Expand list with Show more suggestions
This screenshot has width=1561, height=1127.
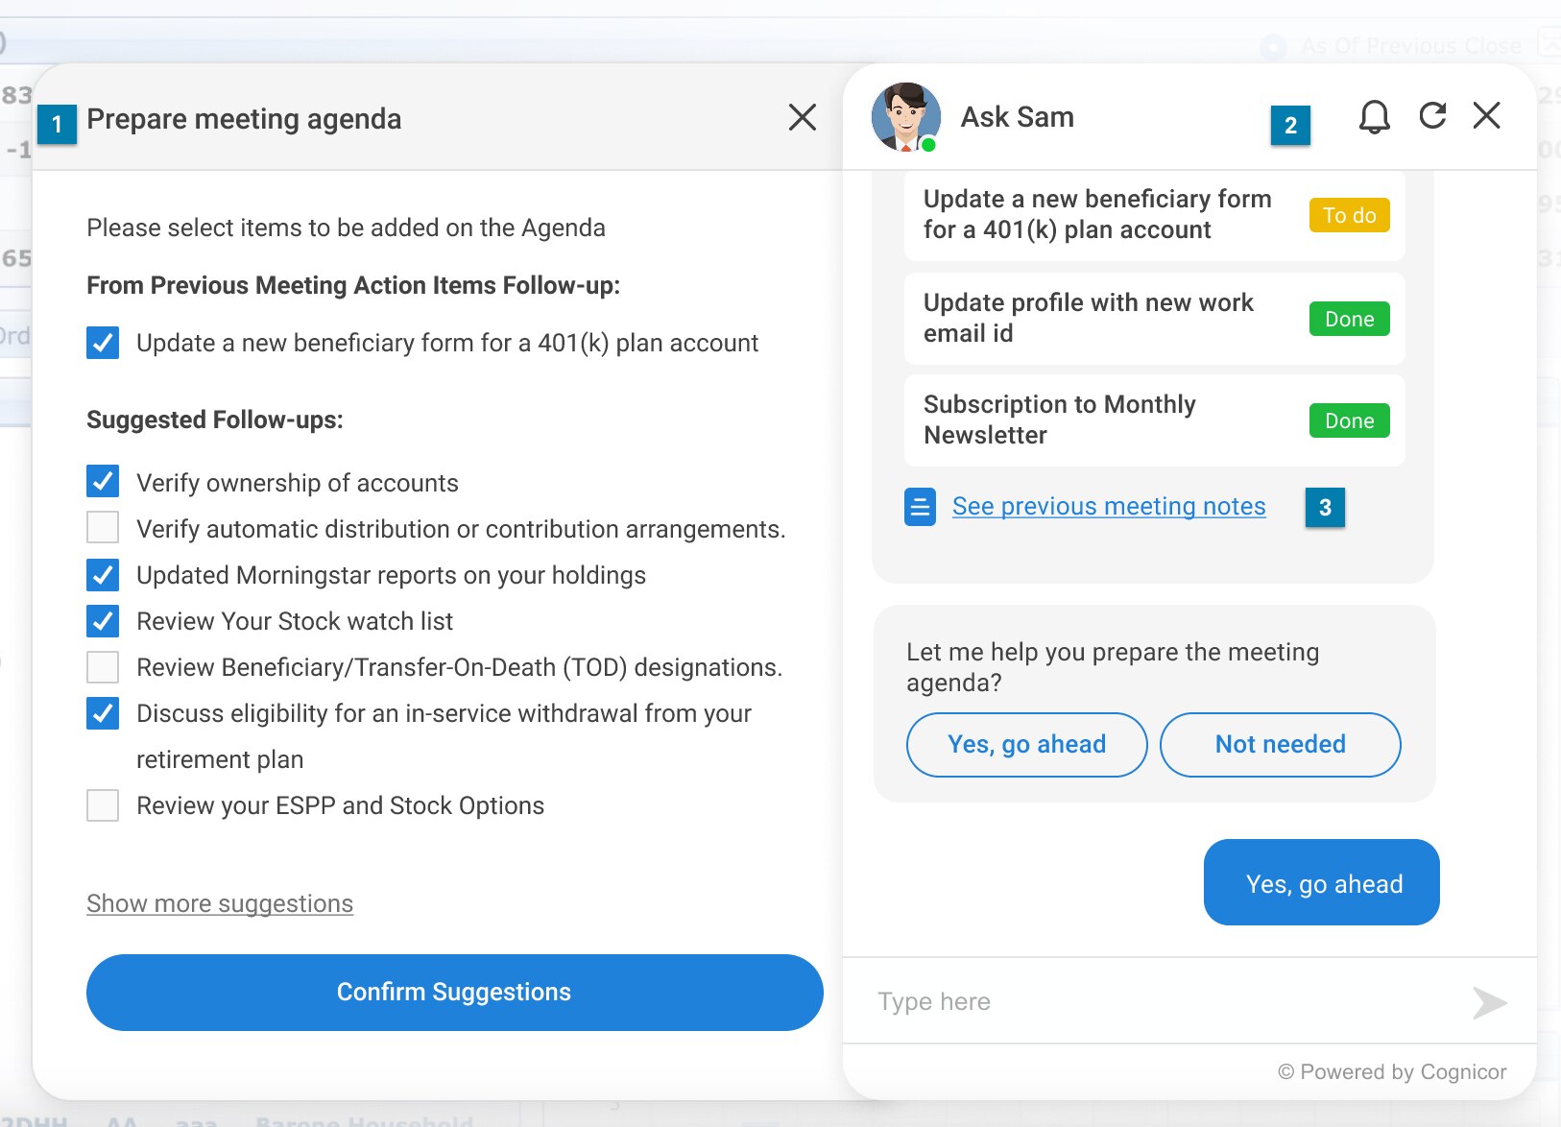click(220, 903)
